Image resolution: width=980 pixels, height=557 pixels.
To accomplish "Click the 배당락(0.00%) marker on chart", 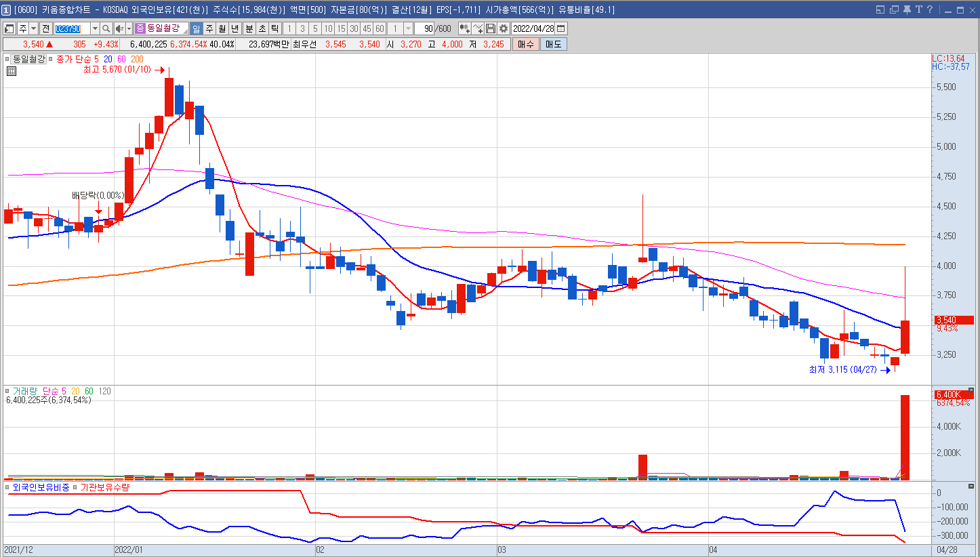I will (98, 195).
